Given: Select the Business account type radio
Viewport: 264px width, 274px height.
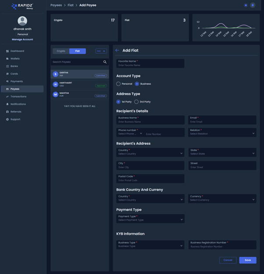Looking at the screenshot, I should pos(137,84).
